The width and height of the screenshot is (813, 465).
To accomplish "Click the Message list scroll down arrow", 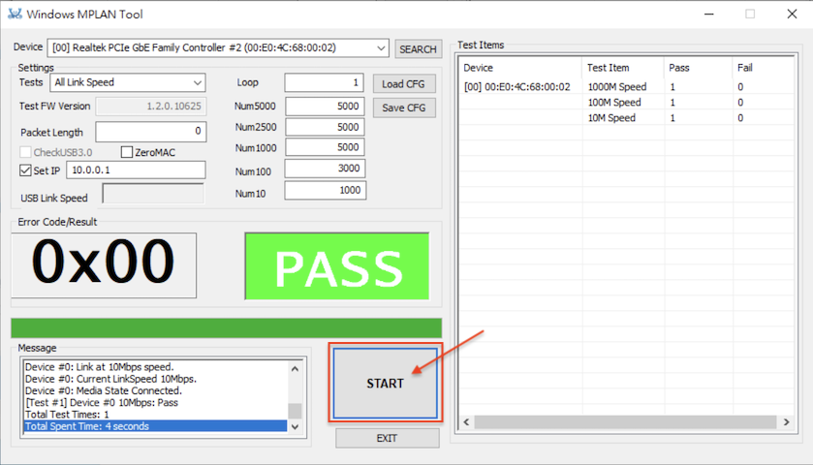I will point(295,426).
